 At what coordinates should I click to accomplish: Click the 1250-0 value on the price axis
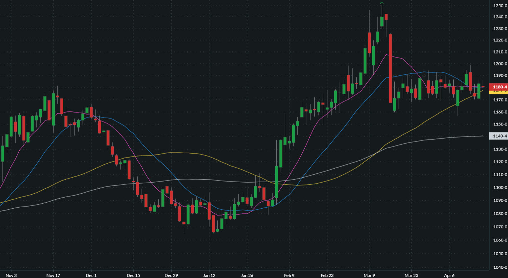click(499, 5)
